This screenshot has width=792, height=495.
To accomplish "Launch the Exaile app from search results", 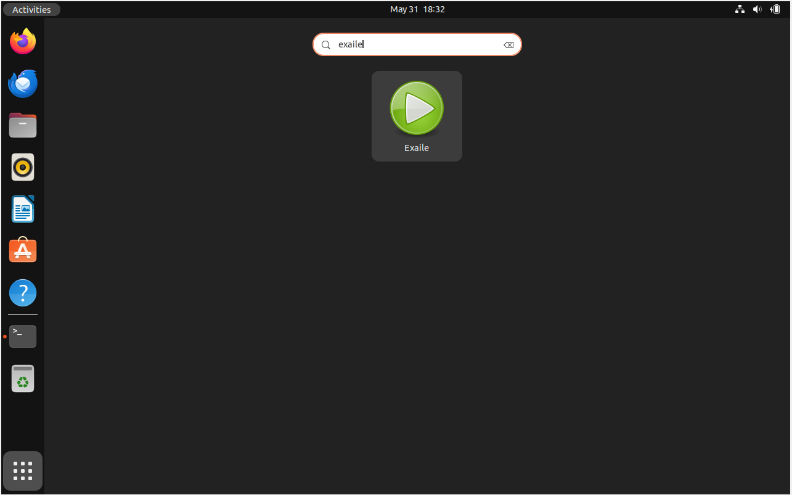I will coord(417,116).
